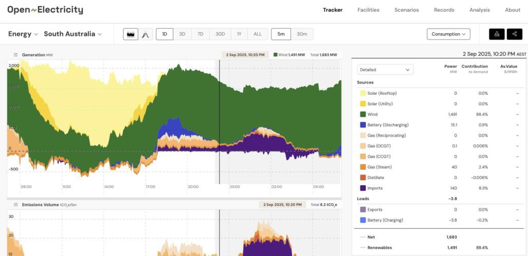Select the 7D time range button
The image size is (528, 256).
[x=201, y=34]
